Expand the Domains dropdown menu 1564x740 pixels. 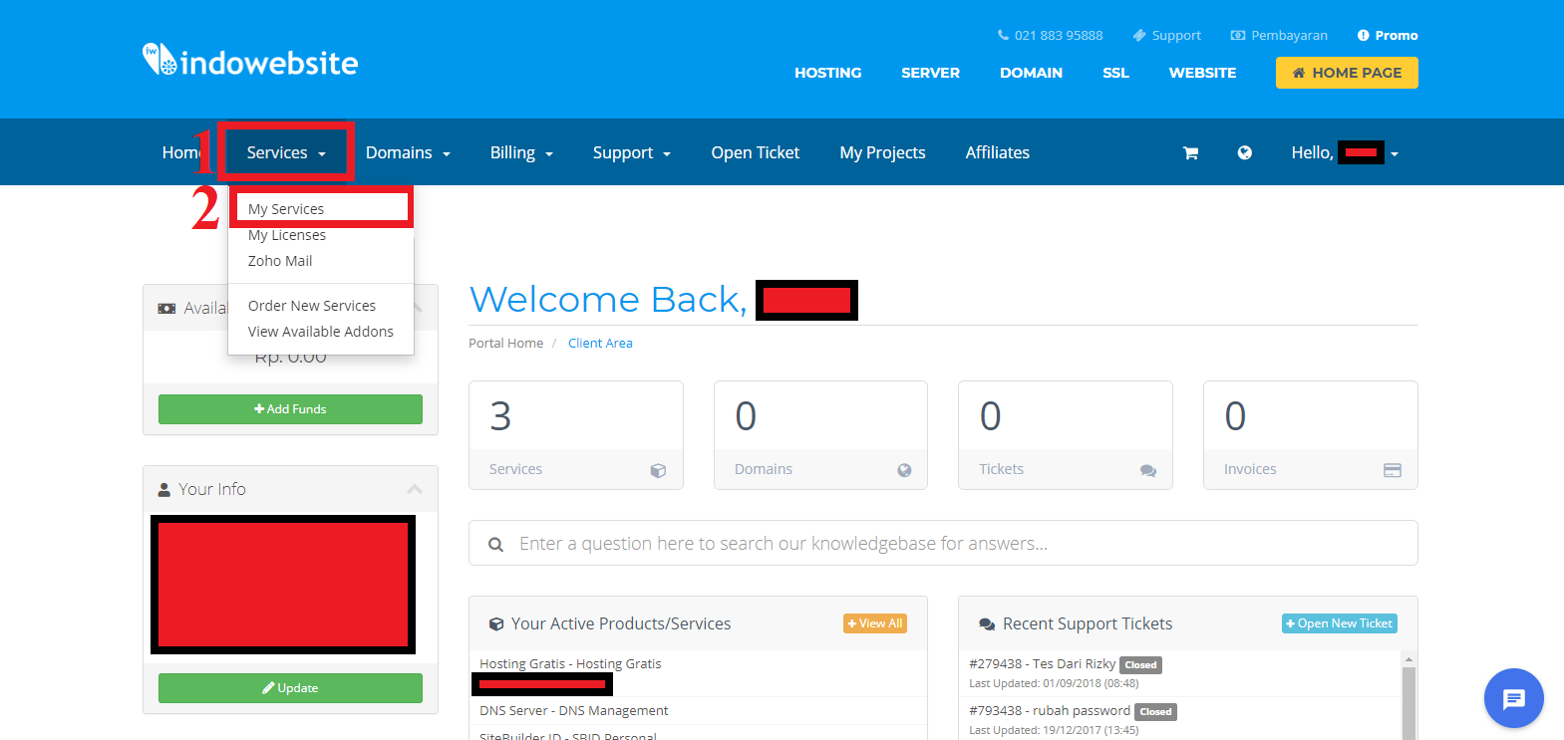click(408, 152)
